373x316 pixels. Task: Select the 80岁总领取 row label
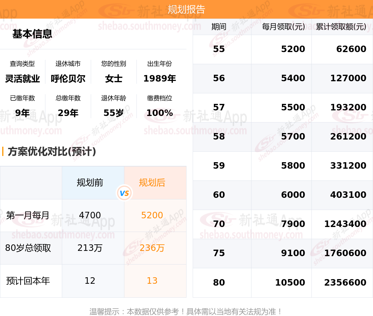[28, 248]
